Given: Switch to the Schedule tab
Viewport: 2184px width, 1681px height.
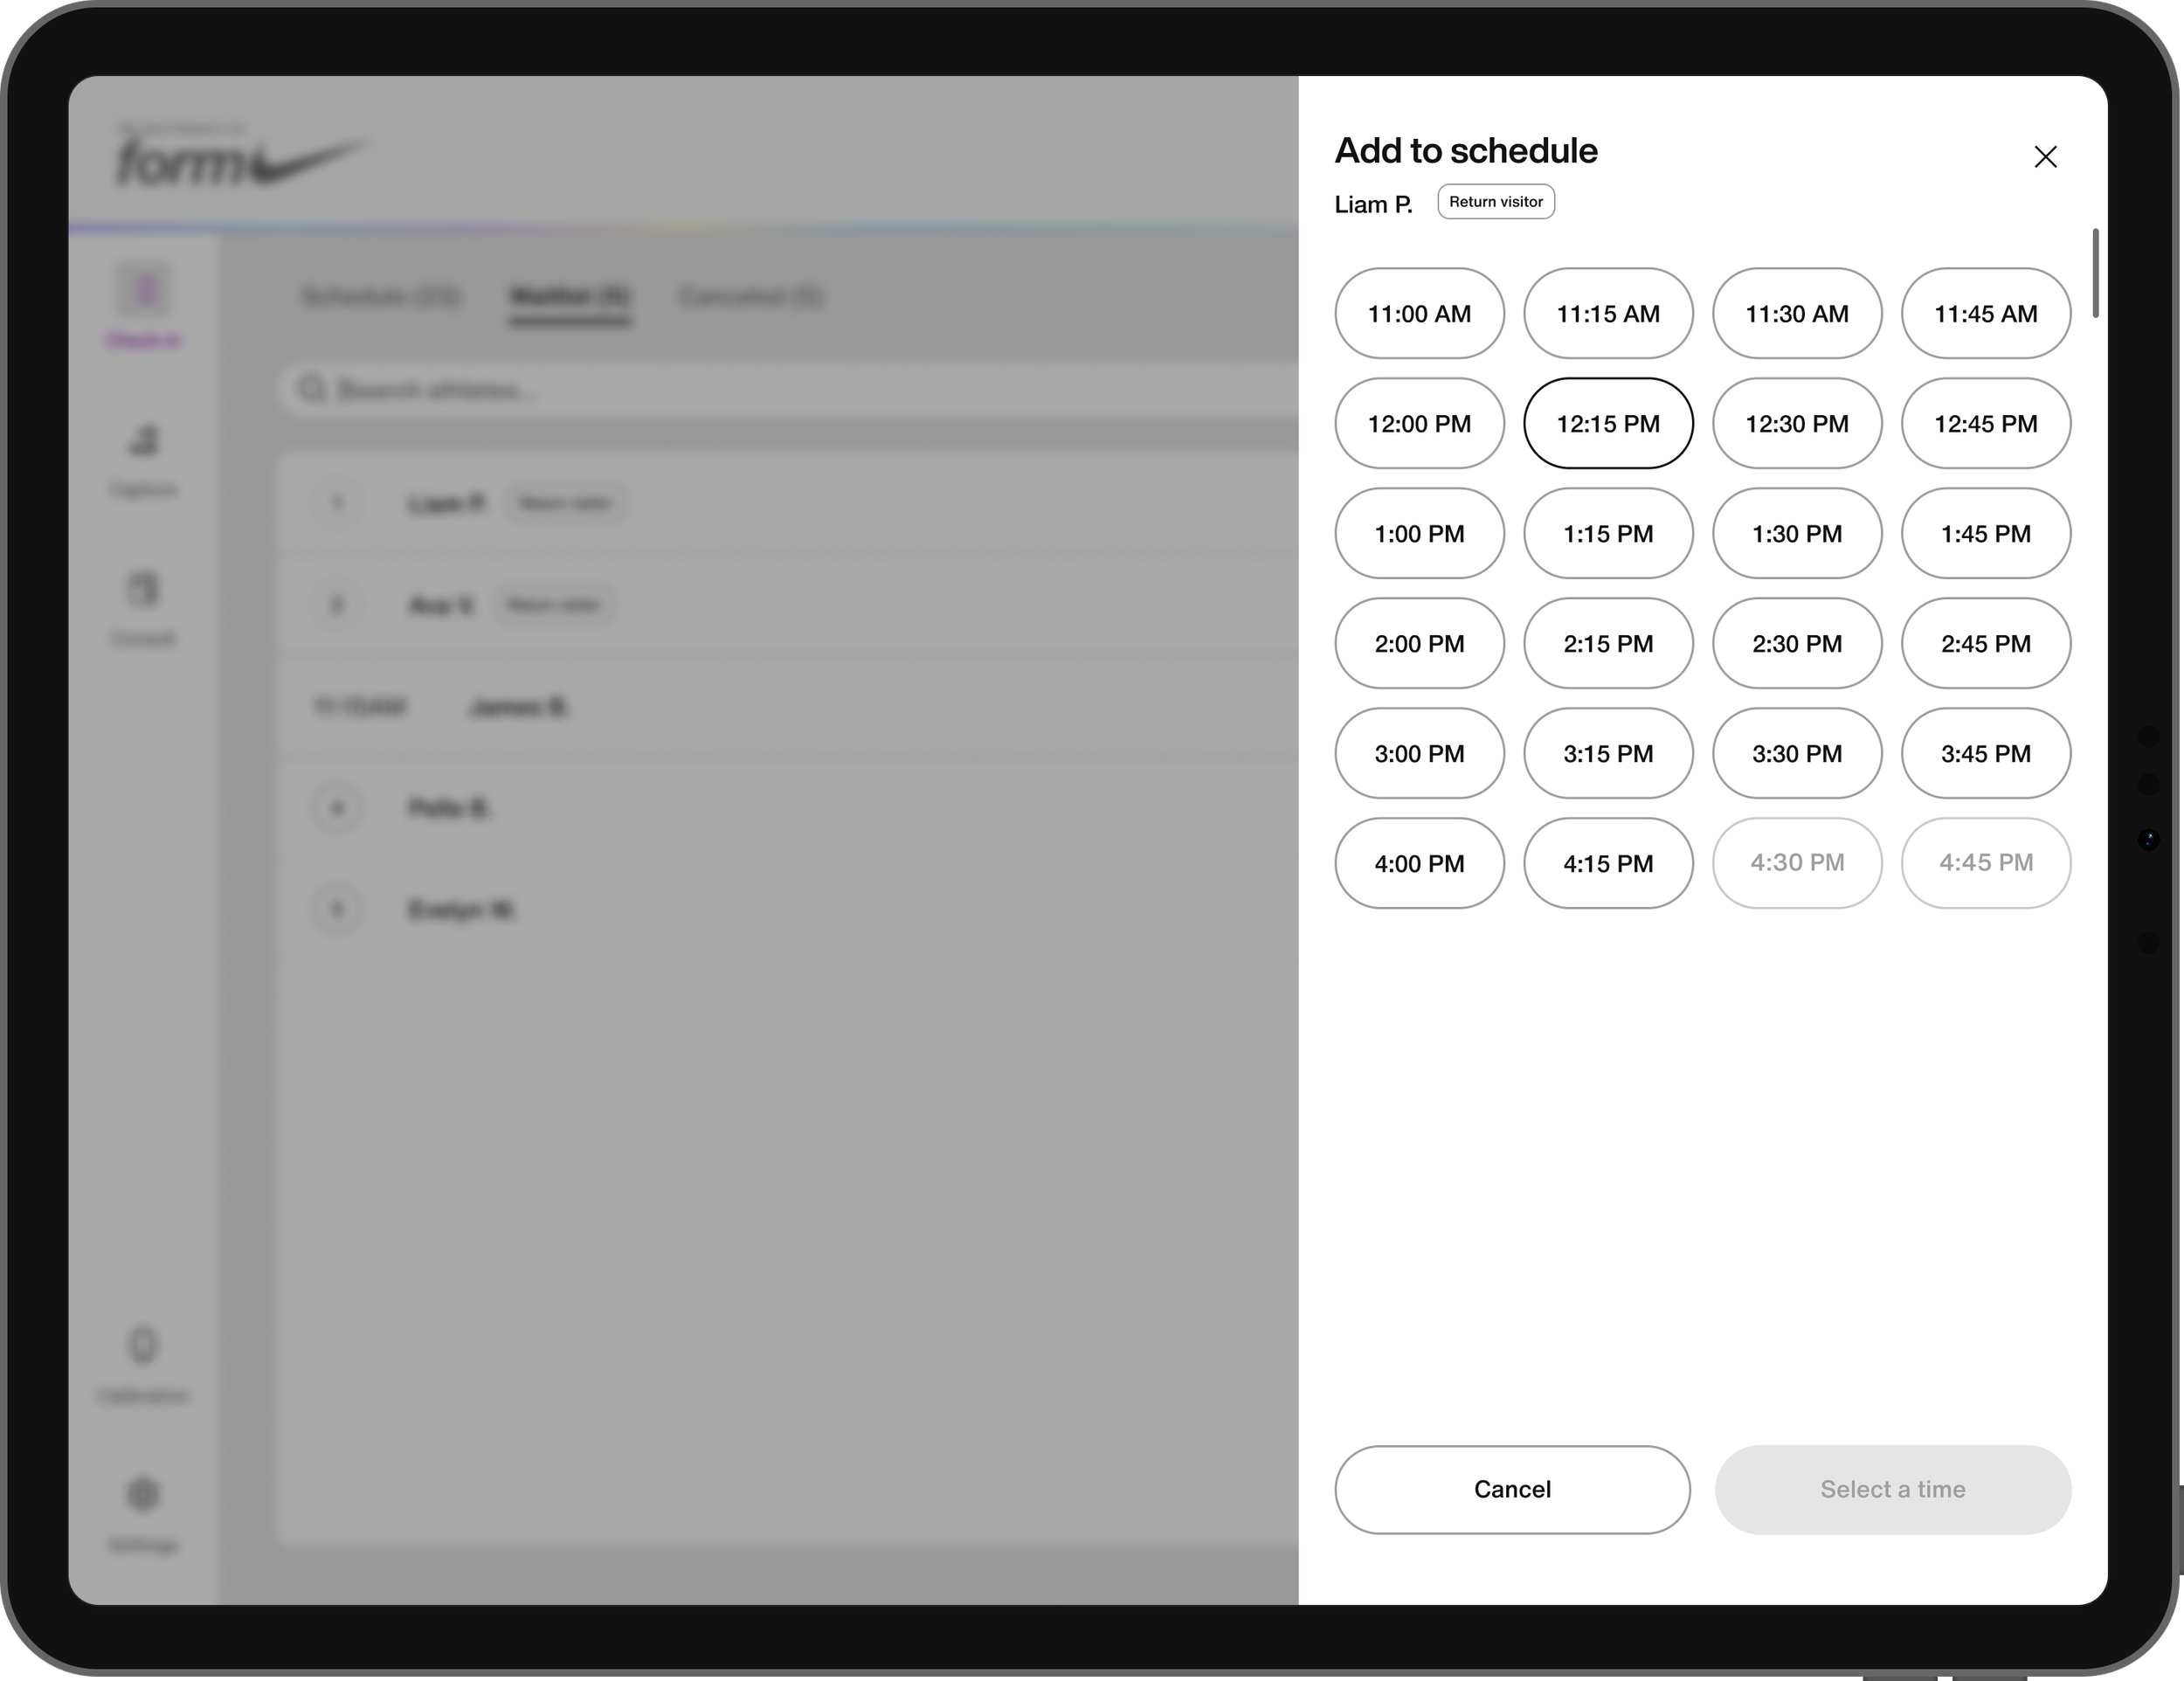Looking at the screenshot, I should coord(380,296).
